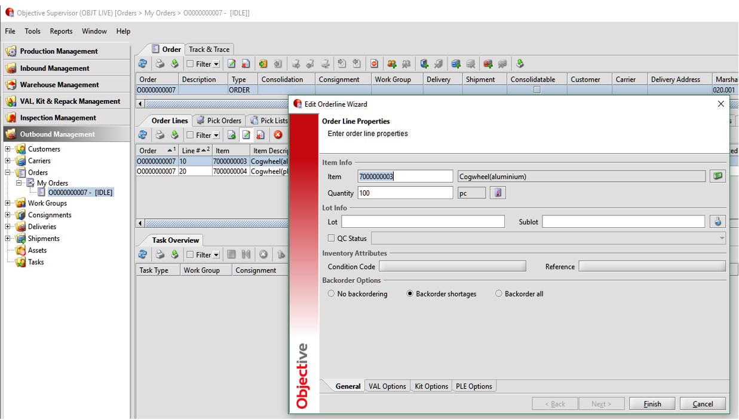The height and width of the screenshot is (420, 739).
Task: Refresh the Order grid toolbar
Action: [x=143, y=64]
